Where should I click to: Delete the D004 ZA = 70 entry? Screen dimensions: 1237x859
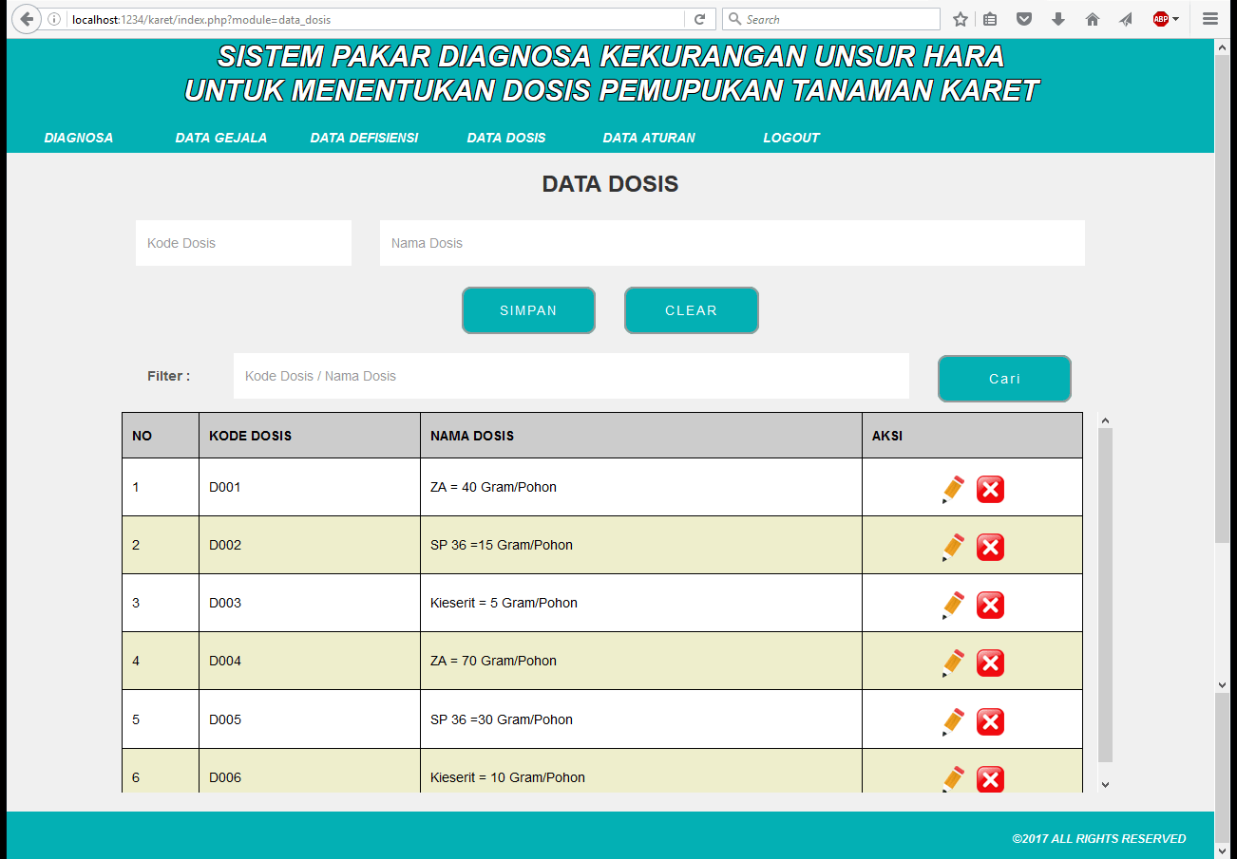pos(990,663)
